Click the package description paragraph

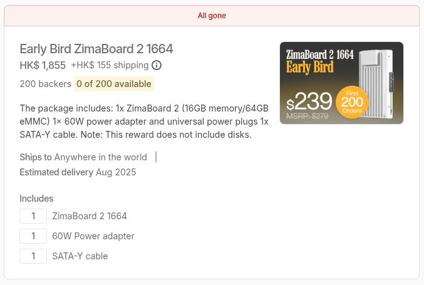144,122
